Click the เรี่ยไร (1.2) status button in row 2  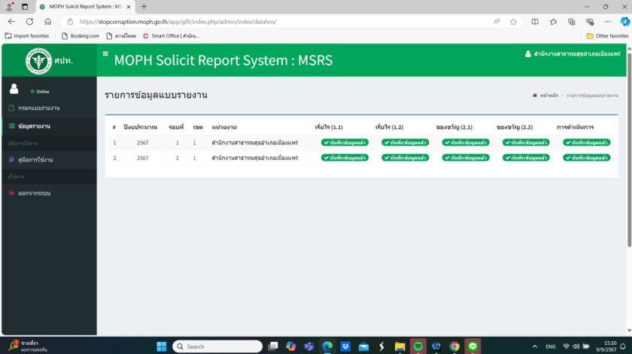[x=405, y=158]
